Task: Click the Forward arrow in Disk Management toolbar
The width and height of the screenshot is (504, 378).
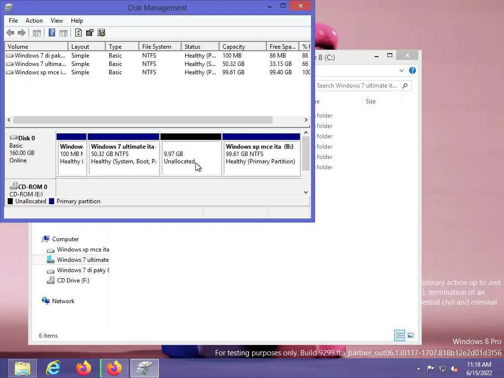Action: pos(22,32)
